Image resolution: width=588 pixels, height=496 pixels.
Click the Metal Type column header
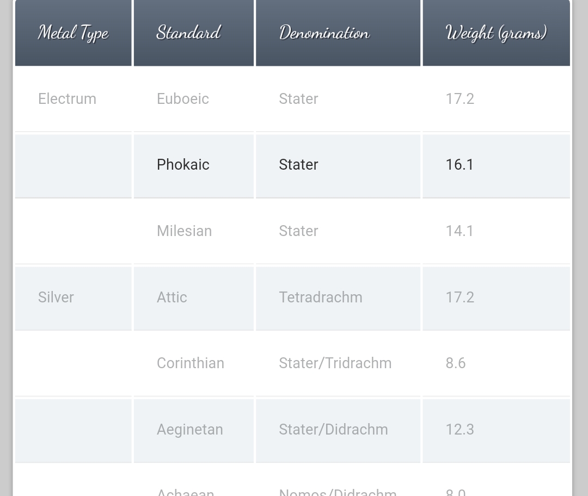click(73, 33)
